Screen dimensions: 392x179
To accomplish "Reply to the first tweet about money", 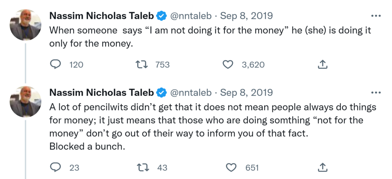I will click(56, 65).
